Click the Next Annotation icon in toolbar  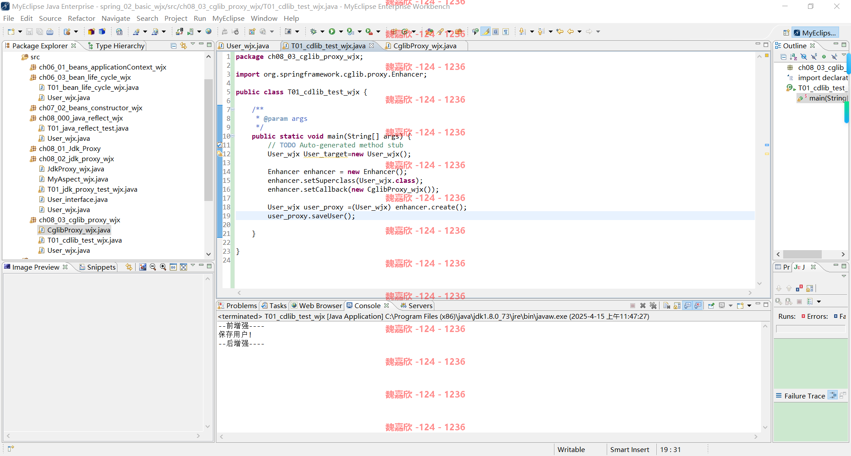[523, 31]
